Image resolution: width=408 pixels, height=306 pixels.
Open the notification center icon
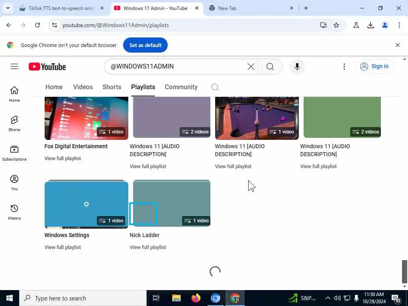(396, 298)
